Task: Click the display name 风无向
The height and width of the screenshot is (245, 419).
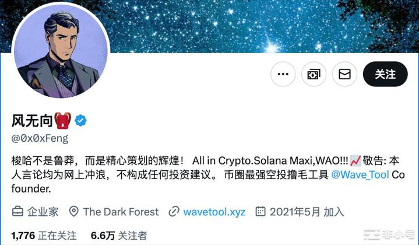Action: (32, 121)
